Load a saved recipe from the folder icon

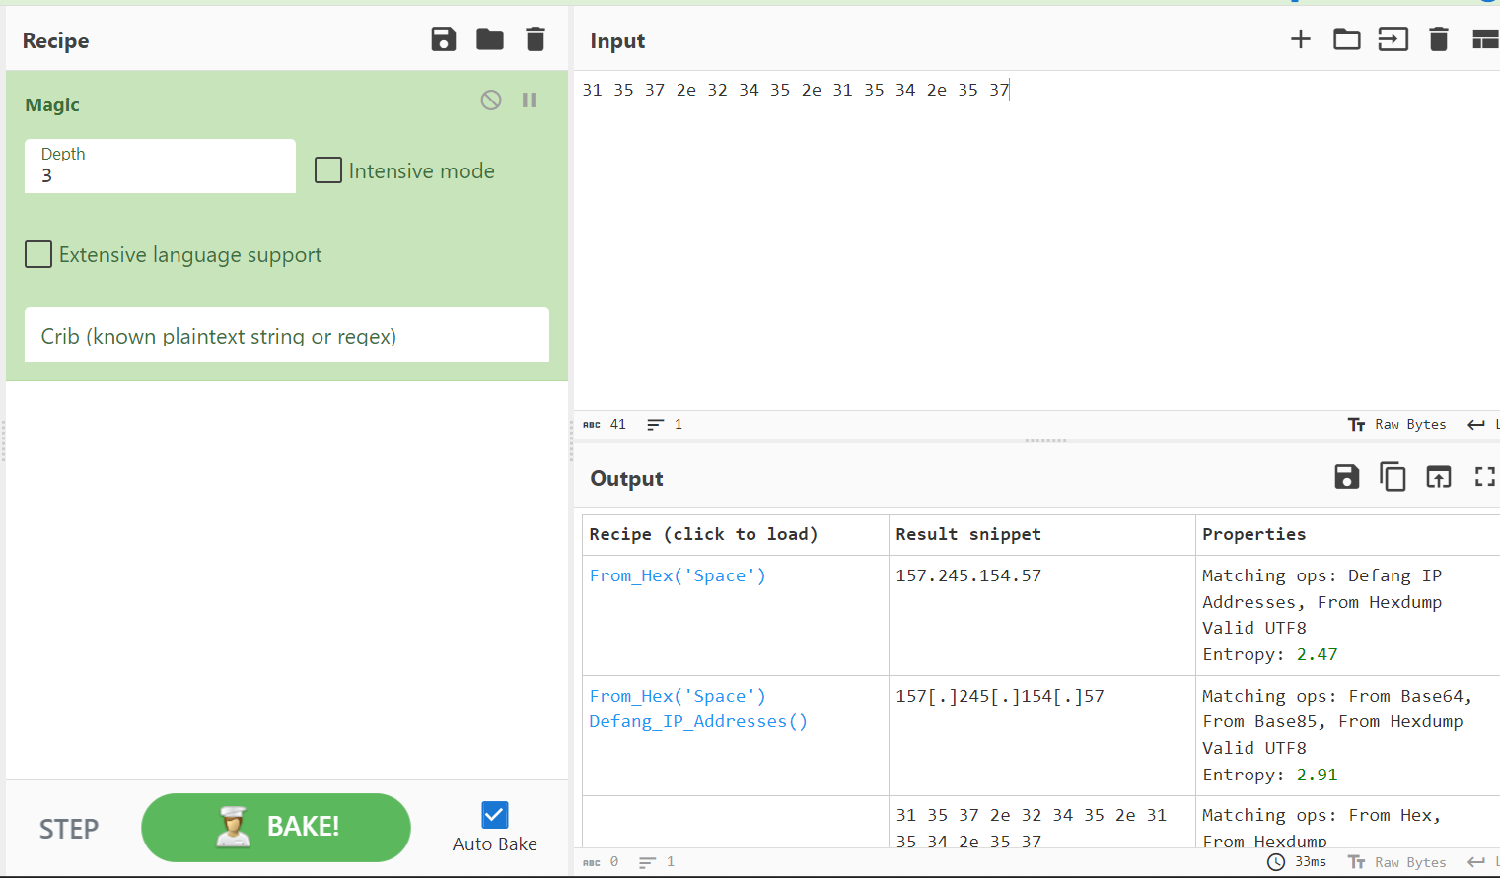coord(489,39)
